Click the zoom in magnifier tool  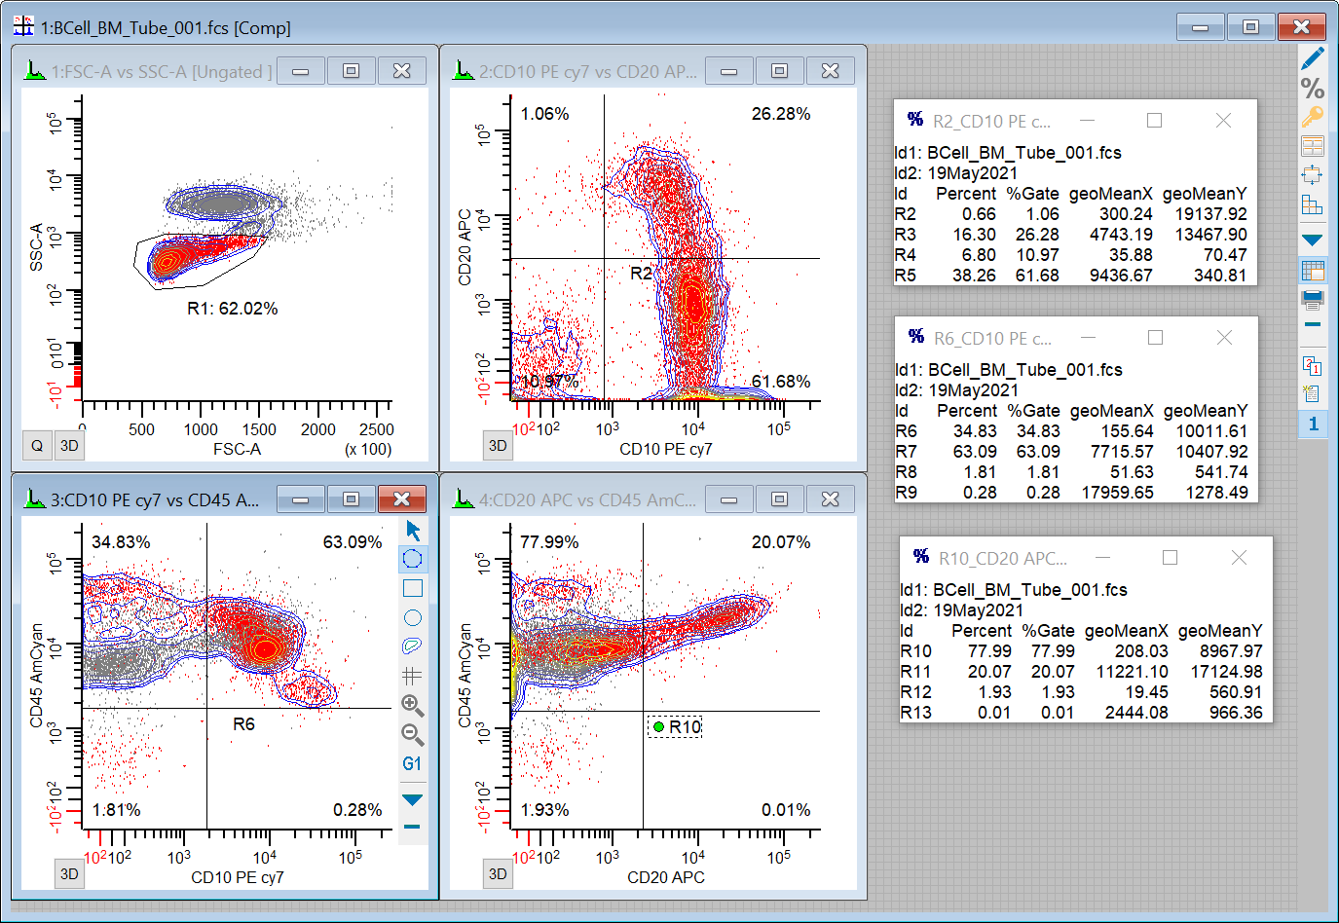[x=413, y=705]
